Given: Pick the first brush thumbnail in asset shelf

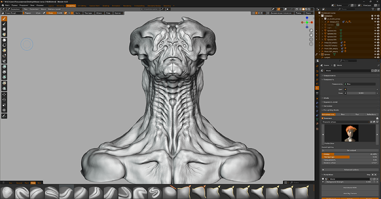Looking at the screenshot, I should click(7, 193).
